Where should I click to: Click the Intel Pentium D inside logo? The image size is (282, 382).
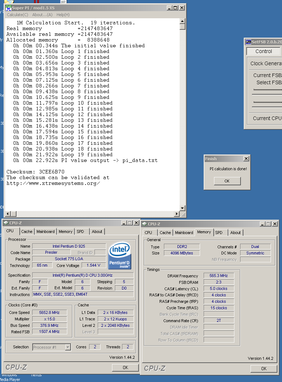click(120, 256)
